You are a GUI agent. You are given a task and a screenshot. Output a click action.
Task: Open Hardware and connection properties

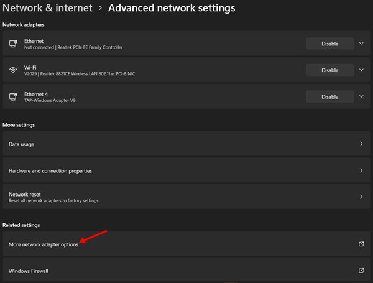point(186,170)
